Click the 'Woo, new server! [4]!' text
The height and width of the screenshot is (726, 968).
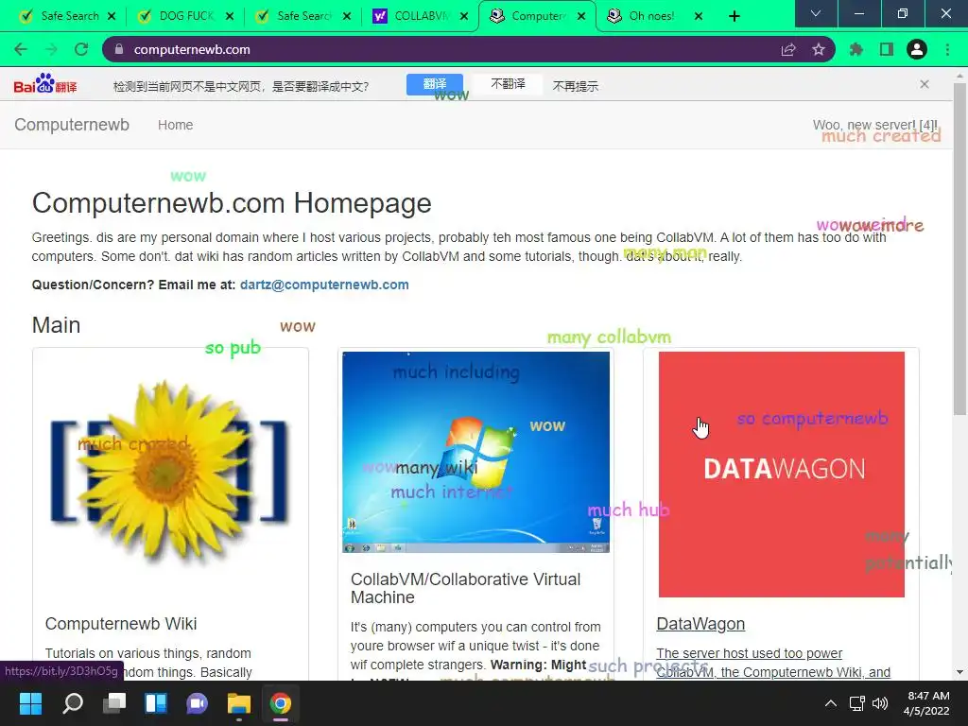tap(874, 125)
